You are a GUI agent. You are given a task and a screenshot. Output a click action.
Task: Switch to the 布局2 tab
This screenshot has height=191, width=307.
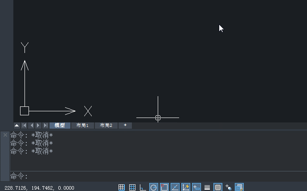tap(106, 126)
